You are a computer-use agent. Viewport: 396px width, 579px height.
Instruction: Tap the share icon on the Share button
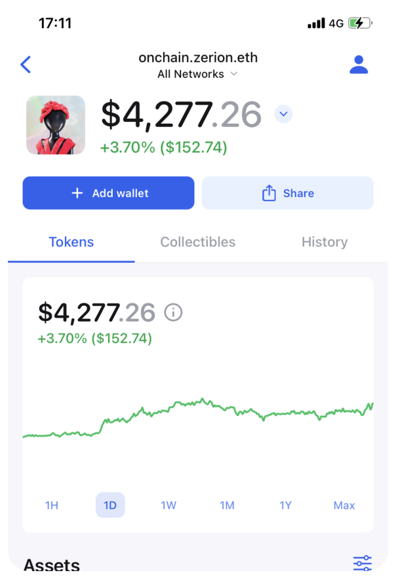[269, 193]
